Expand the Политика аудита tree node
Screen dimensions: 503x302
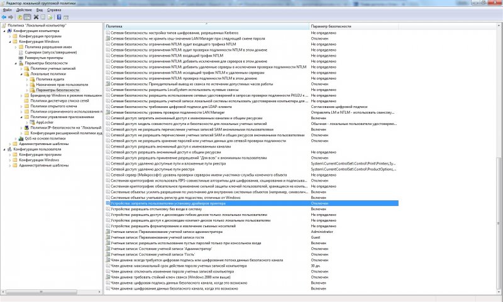[x=27, y=79]
